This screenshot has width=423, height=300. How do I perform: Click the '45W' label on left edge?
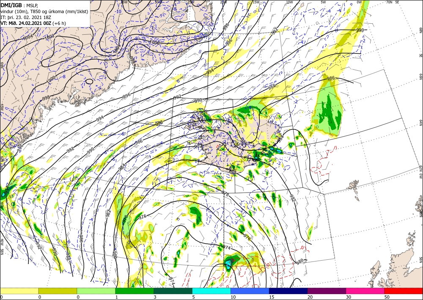pyautogui.click(x=2, y=107)
